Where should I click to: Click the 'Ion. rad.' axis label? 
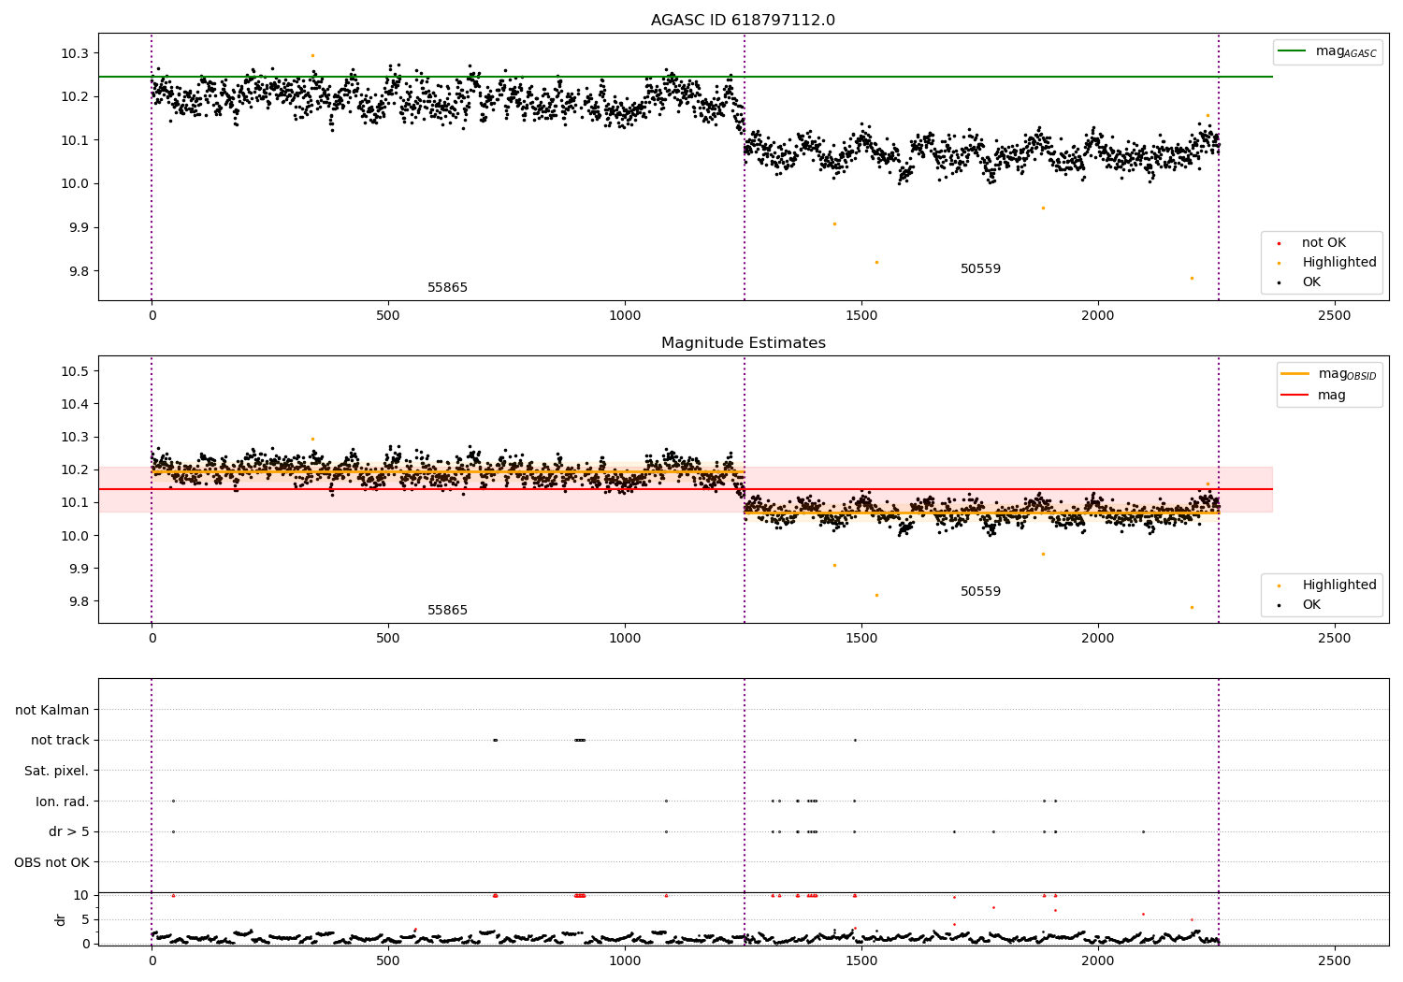(x=63, y=801)
